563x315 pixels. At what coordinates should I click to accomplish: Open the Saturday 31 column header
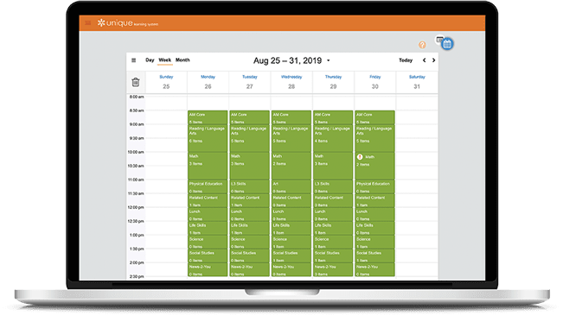tap(417, 82)
